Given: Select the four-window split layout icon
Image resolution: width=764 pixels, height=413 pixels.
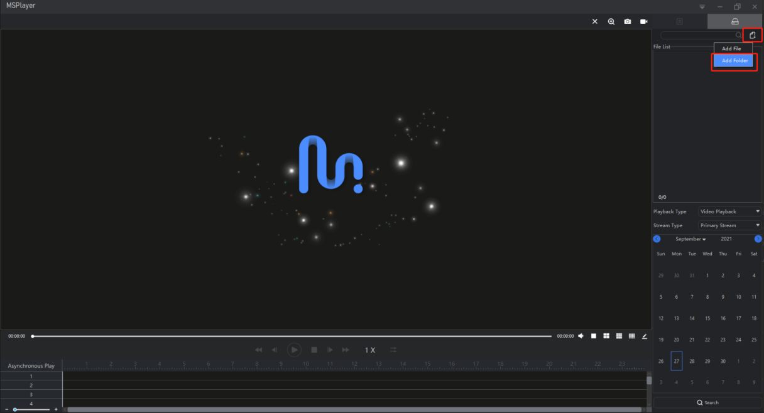Looking at the screenshot, I should click(606, 336).
